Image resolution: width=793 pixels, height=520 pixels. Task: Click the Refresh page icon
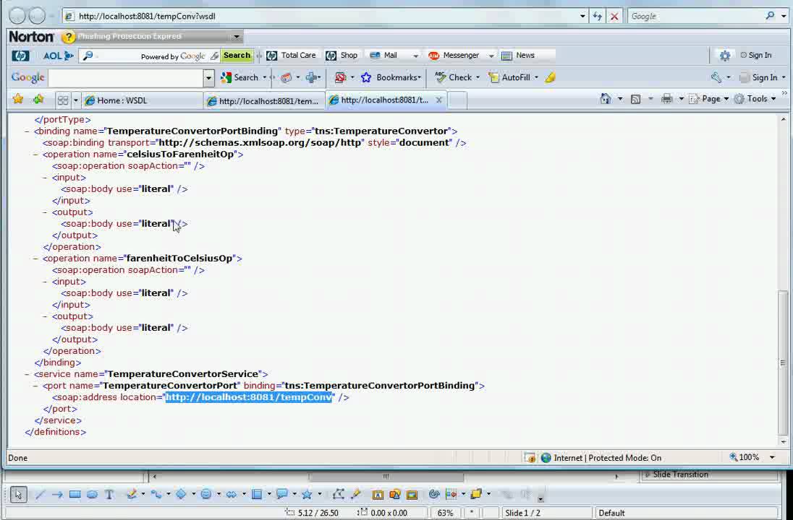tap(597, 16)
